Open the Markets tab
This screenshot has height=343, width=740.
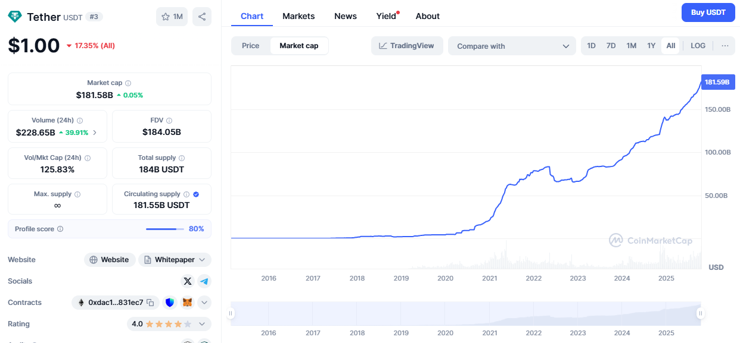click(299, 16)
